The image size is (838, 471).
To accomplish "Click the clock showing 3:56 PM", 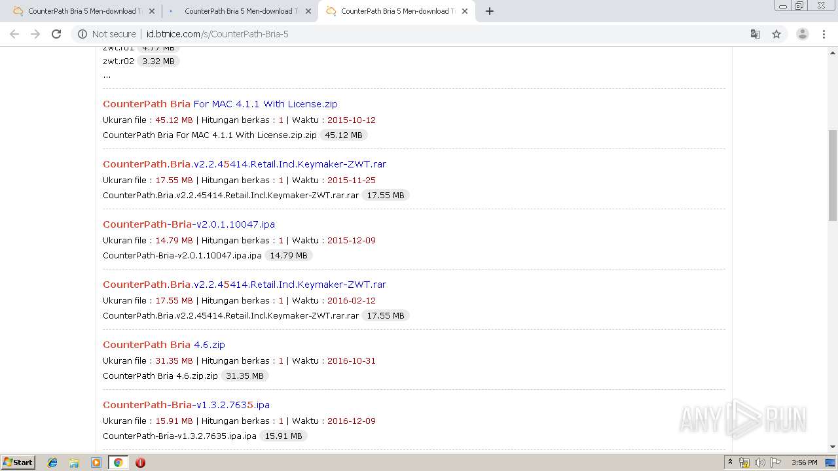I will 804,462.
